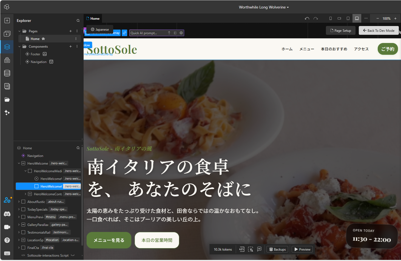Open the Worthwhile Long Wolverine project dropdown
The height and width of the screenshot is (261, 401).
pyautogui.click(x=263, y=7)
